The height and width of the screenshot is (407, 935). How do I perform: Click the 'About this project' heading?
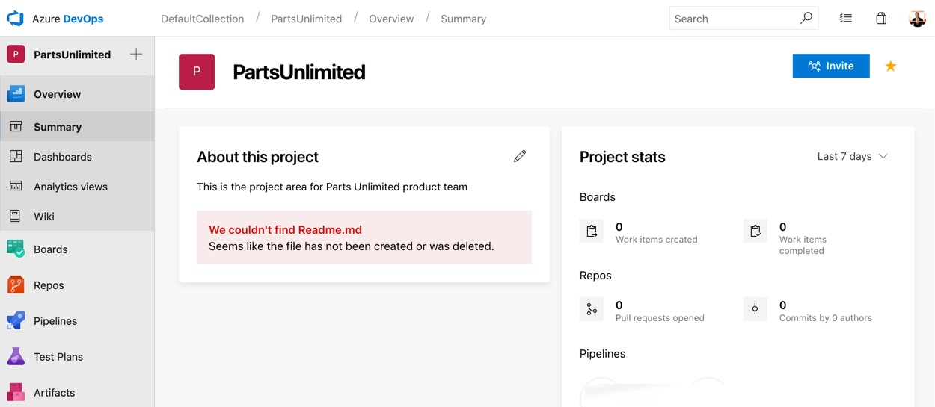coord(257,157)
